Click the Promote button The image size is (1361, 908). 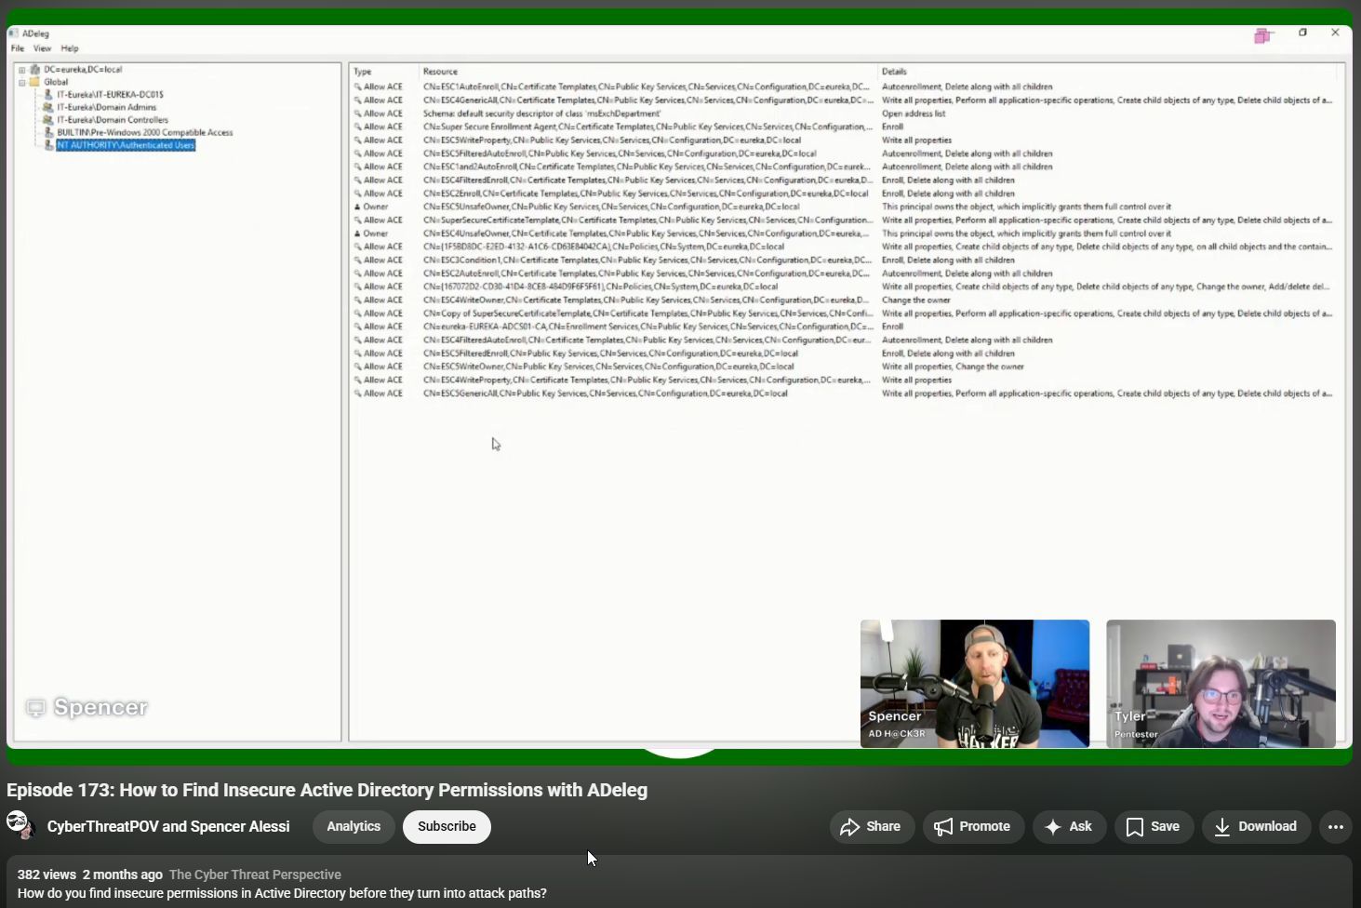point(973,826)
